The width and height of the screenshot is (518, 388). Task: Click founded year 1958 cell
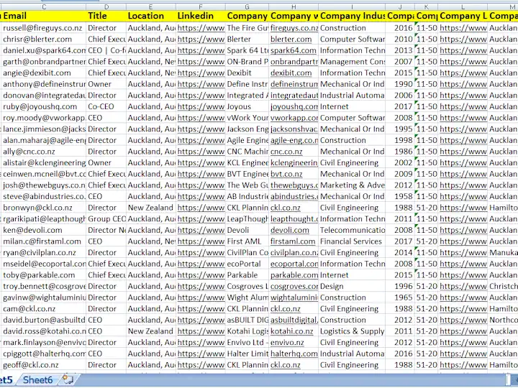pyautogui.click(x=400, y=196)
